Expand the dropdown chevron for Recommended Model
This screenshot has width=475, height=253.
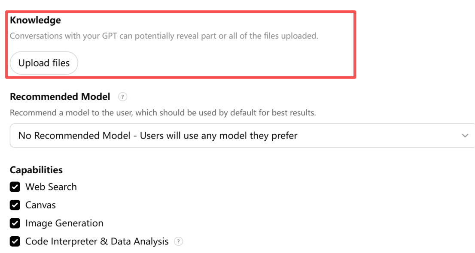click(x=465, y=136)
